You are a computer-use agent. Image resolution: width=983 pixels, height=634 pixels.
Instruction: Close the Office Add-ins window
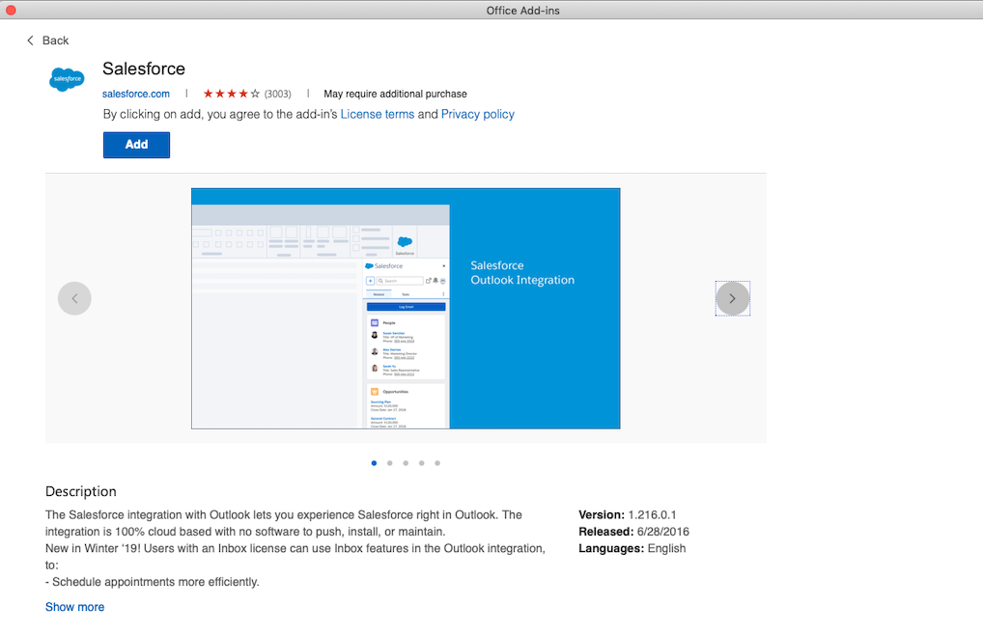click(x=11, y=10)
